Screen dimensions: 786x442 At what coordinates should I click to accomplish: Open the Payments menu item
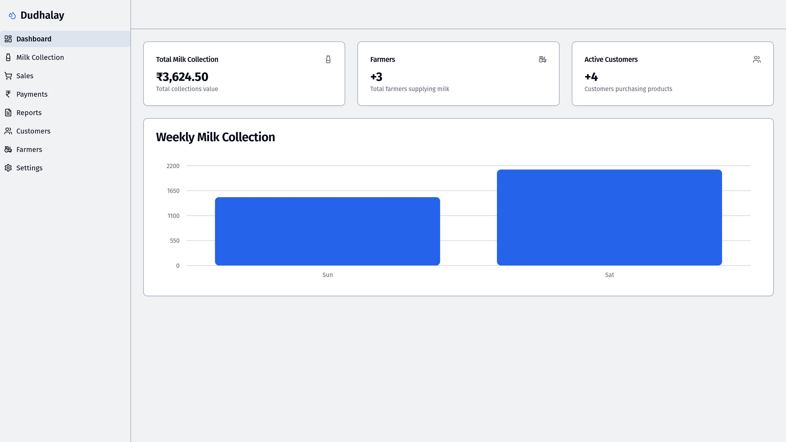[x=32, y=94]
